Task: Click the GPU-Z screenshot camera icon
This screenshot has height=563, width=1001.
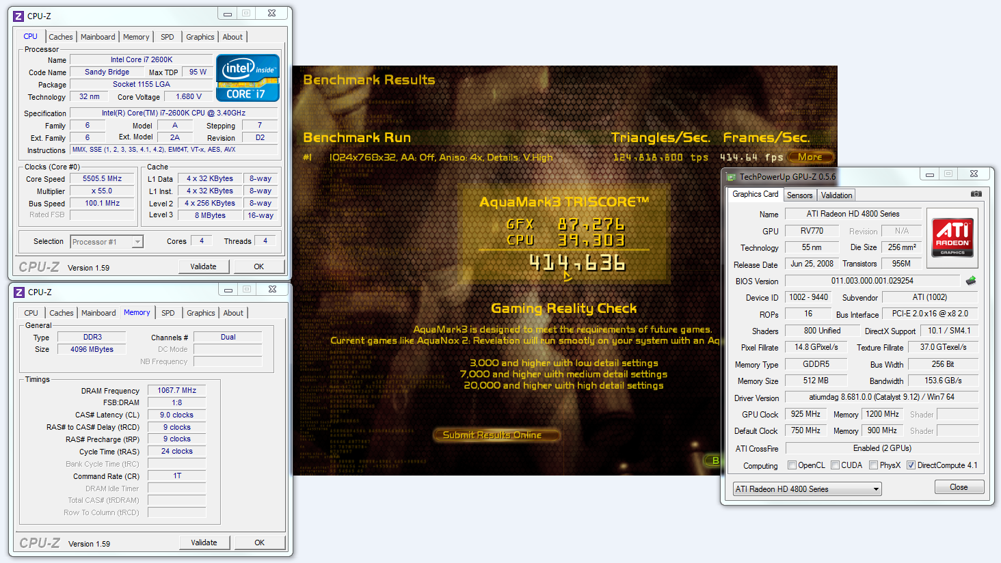Action: click(x=976, y=194)
